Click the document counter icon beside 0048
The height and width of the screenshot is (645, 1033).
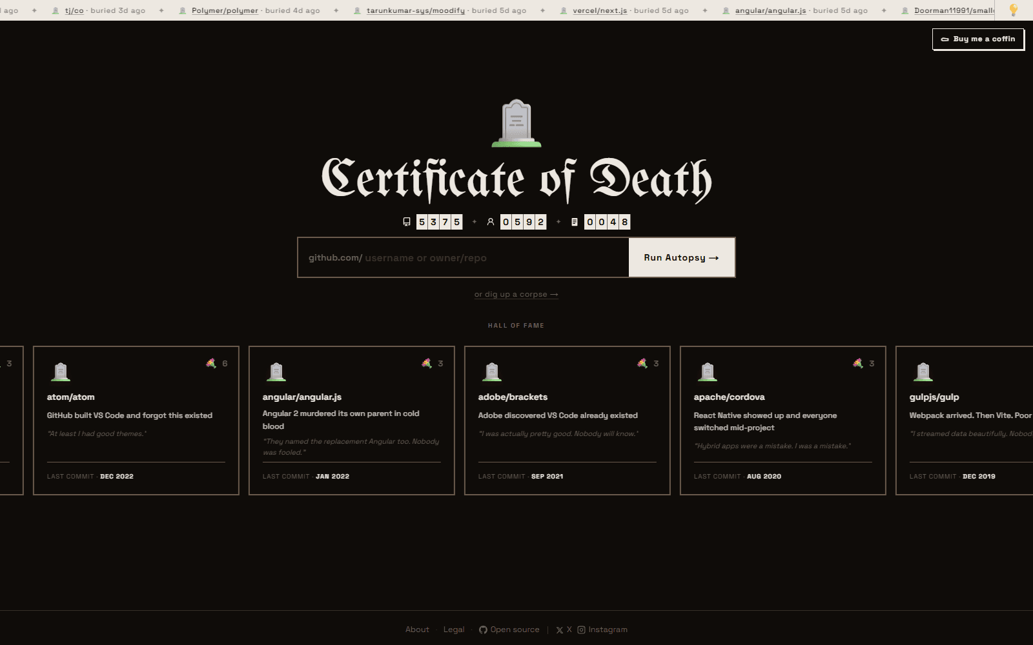pyautogui.click(x=575, y=222)
